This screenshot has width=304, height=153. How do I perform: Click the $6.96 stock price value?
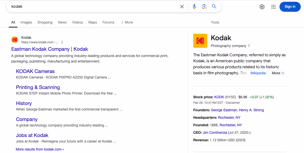[243, 97]
